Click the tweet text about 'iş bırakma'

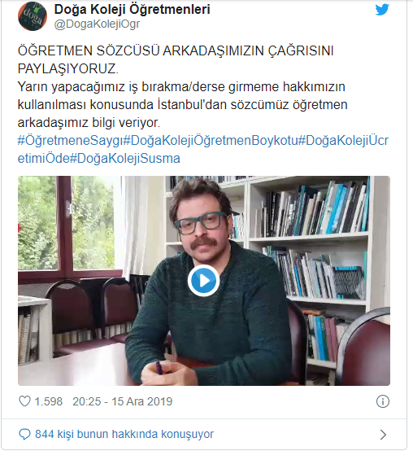click(181, 105)
